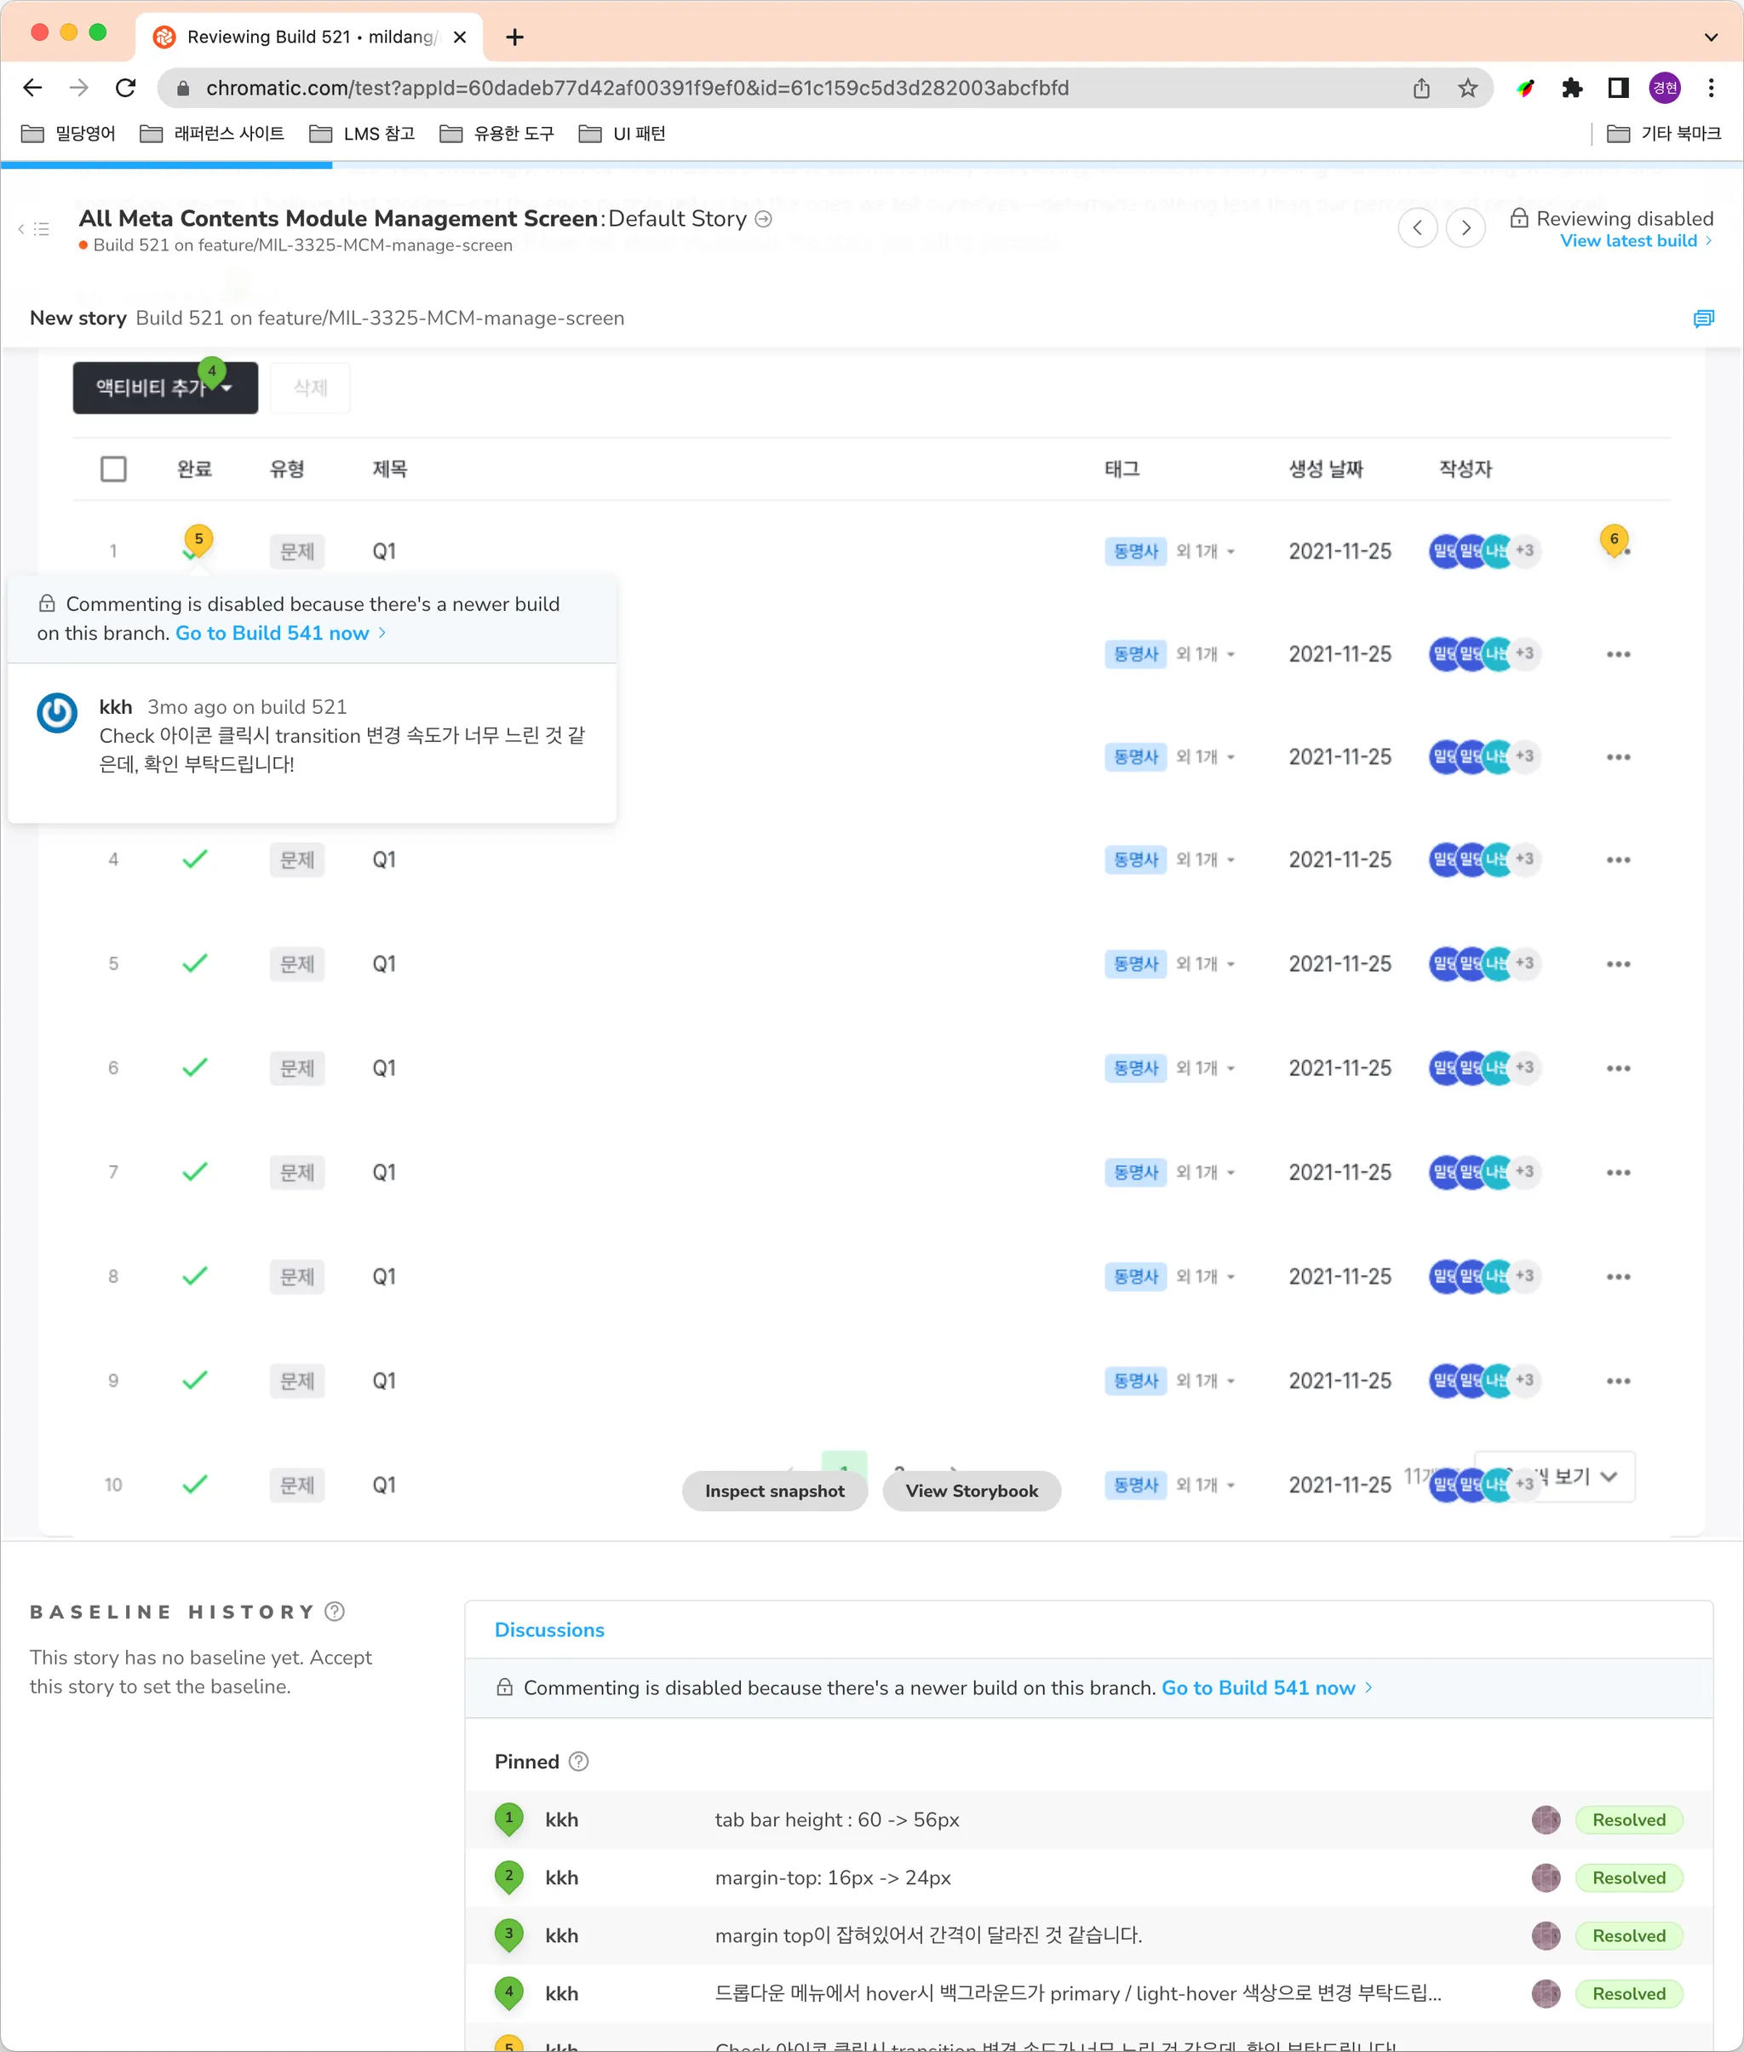This screenshot has height=2052, width=1744.
Task: Click the yellow comment pin numbered 6
Action: pyautogui.click(x=1614, y=539)
